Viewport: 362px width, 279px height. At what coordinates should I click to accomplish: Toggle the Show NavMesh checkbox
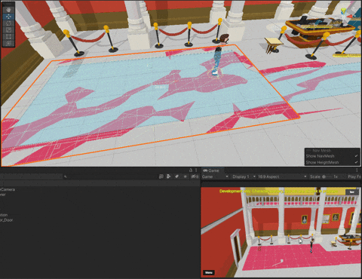(356, 156)
